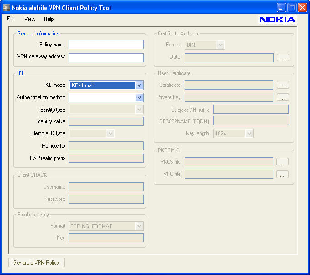The height and width of the screenshot is (275, 310).
Task: Open the Preshared Key Format dropdown
Action: pyautogui.click(x=139, y=226)
